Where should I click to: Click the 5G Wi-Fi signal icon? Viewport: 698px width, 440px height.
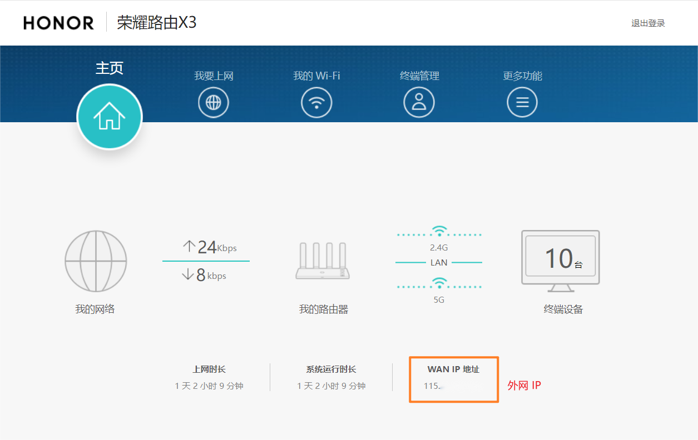439,284
